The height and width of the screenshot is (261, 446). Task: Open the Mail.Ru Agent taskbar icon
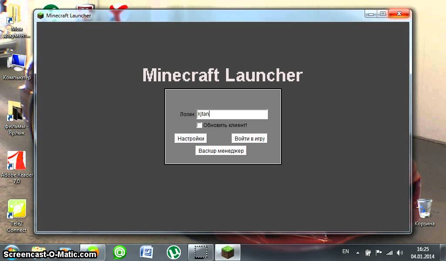pyautogui.click(x=120, y=252)
